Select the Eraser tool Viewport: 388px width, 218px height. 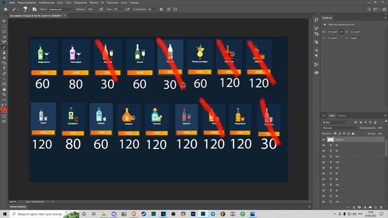point(4,58)
